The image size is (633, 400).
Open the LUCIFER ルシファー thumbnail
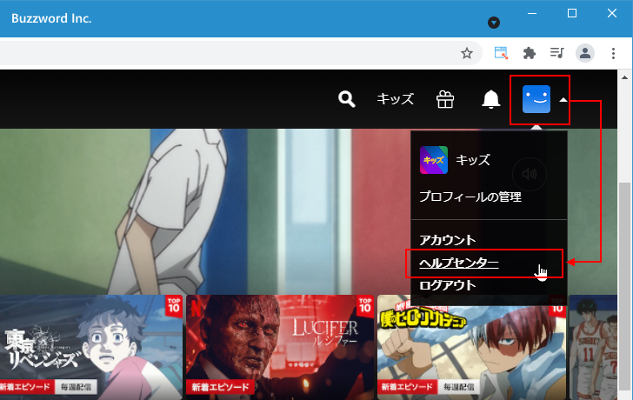(280, 347)
